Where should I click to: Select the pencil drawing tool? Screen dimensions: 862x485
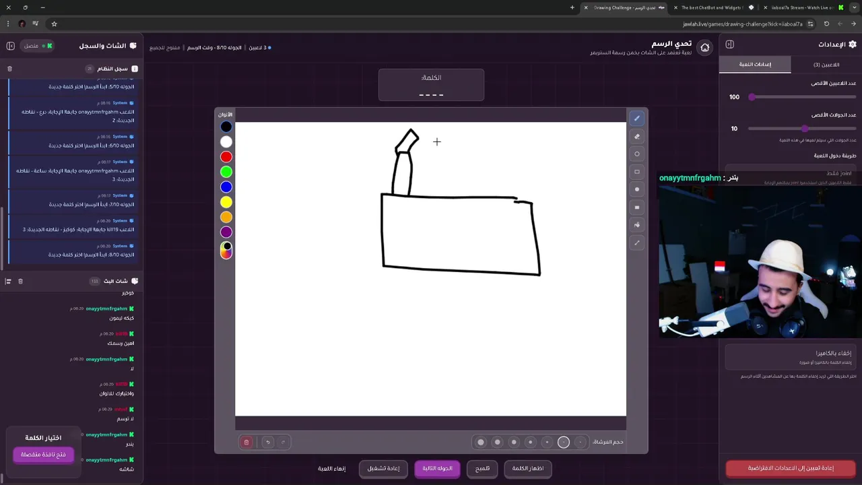[637, 119]
